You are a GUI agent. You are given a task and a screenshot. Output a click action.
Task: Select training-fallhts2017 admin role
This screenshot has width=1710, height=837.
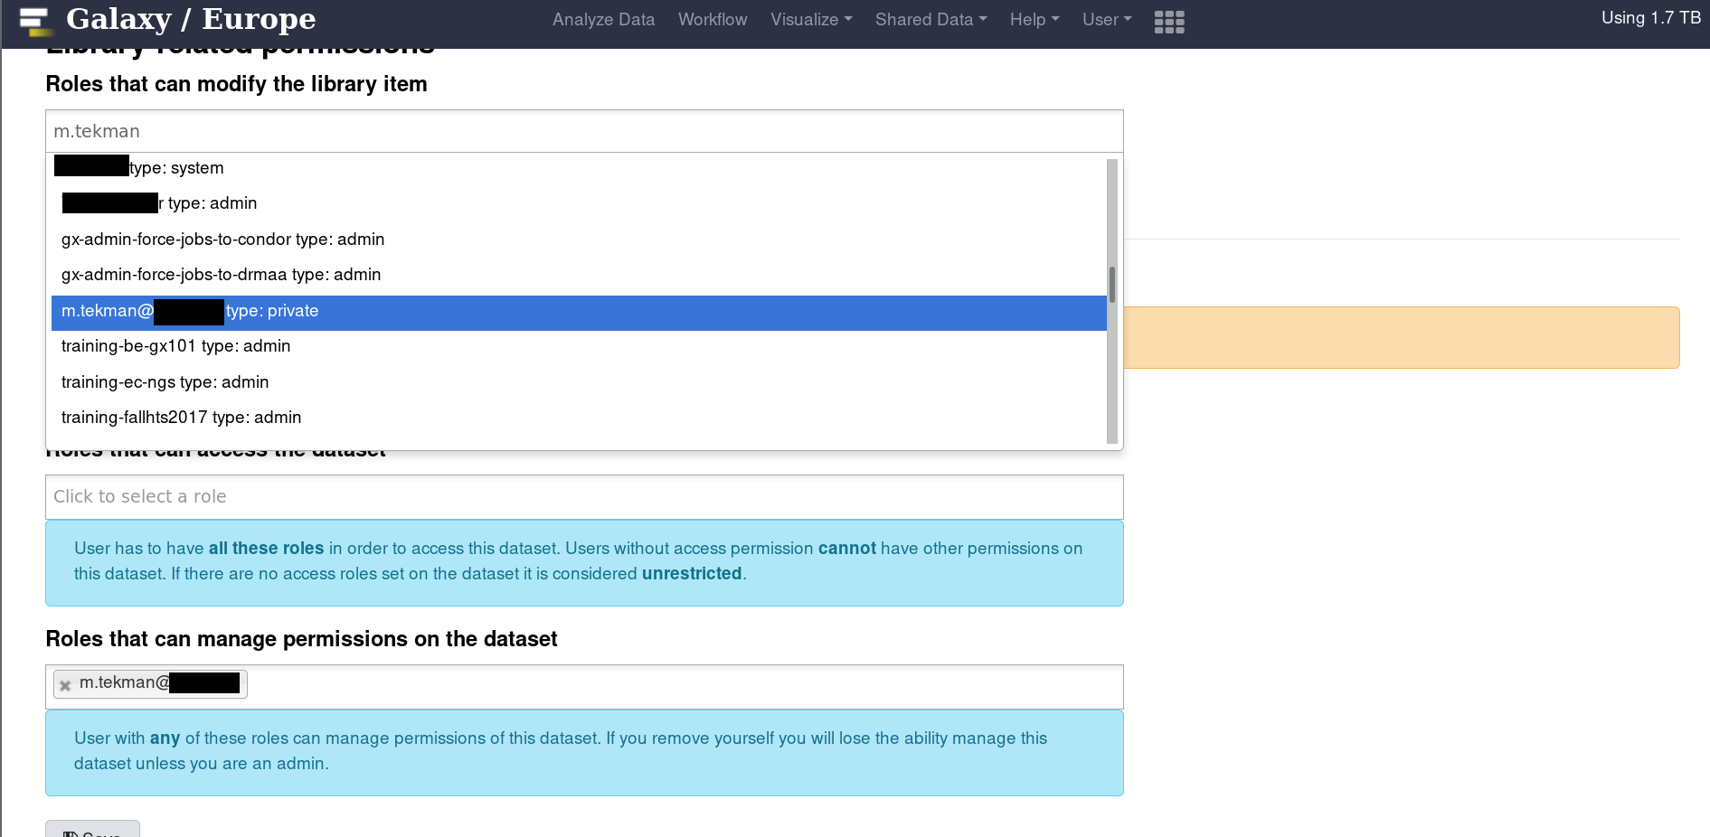[579, 418]
